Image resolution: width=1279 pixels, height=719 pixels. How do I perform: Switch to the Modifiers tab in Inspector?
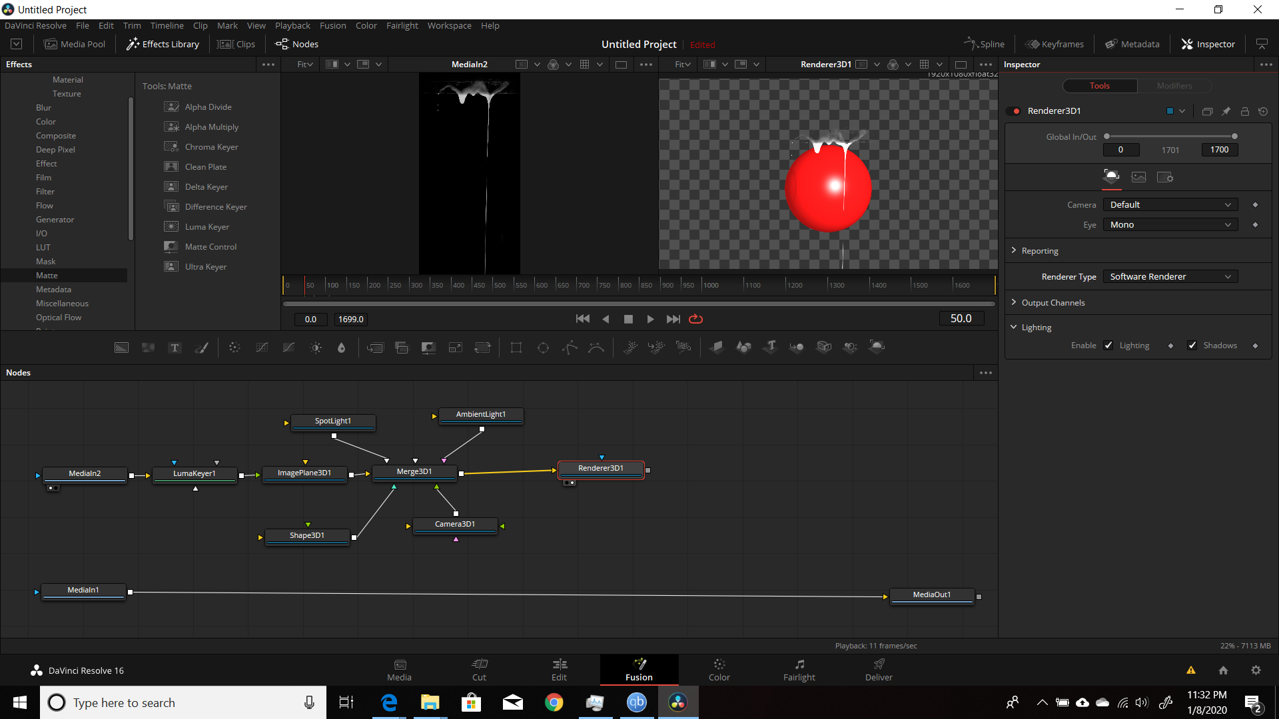1174,86
